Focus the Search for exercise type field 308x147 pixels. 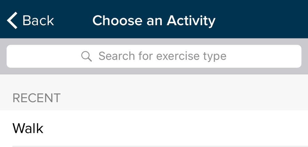(x=154, y=56)
